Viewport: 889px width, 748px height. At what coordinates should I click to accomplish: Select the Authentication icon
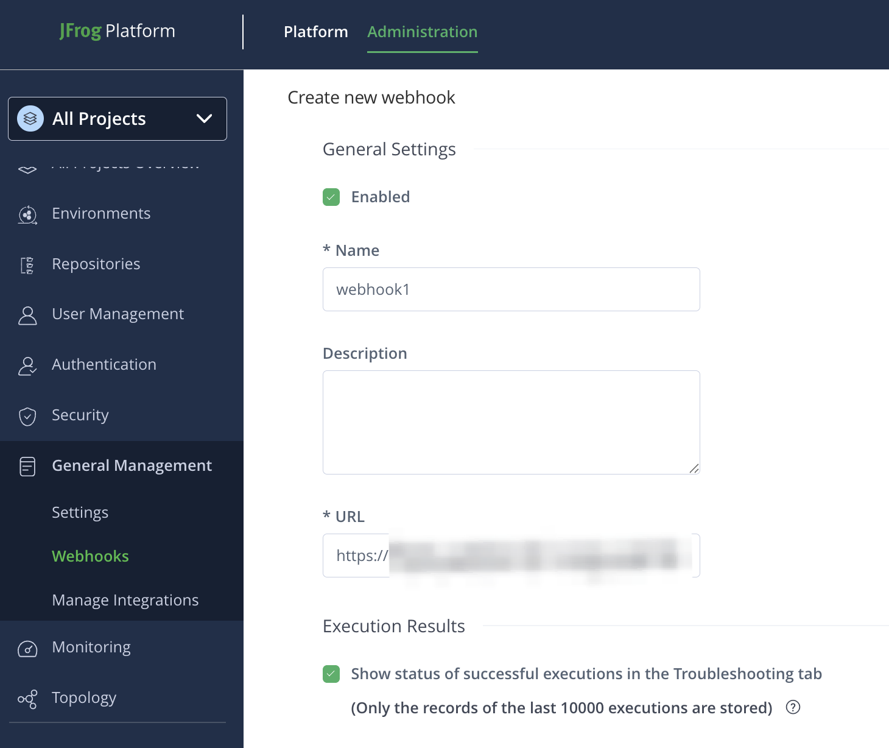27,365
